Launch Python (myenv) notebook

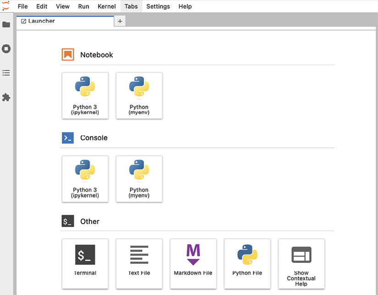click(x=139, y=96)
